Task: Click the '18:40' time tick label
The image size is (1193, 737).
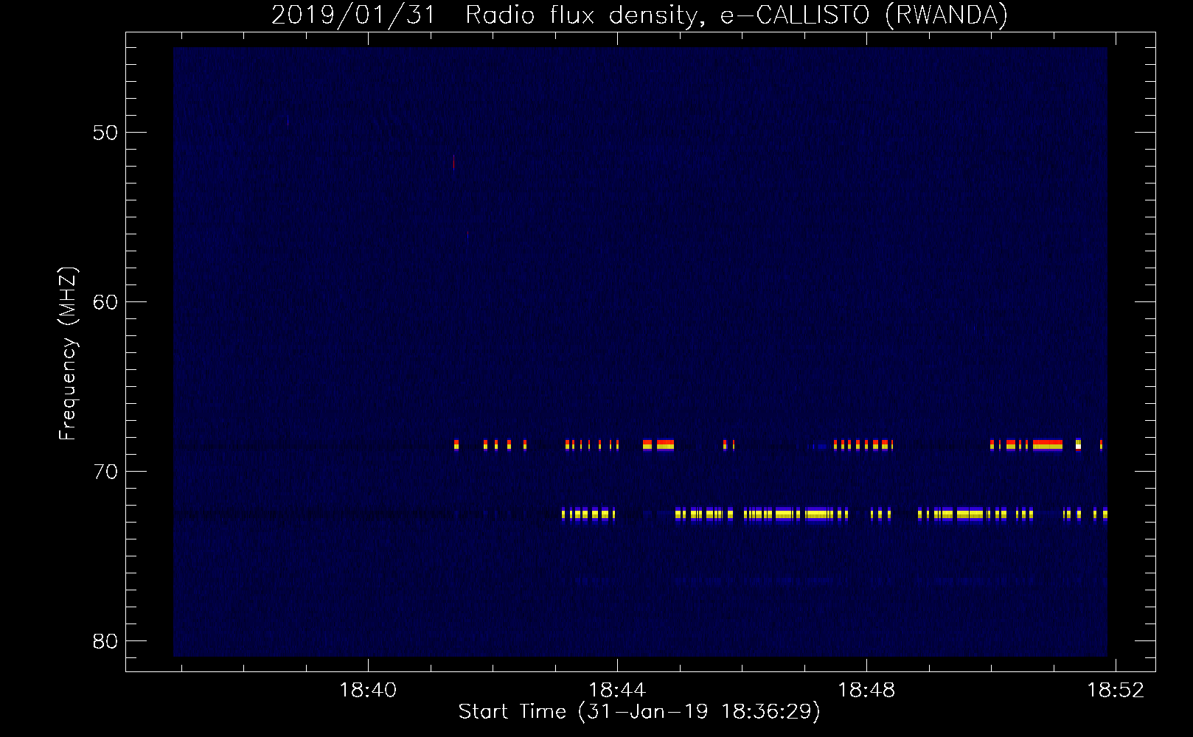Action: pos(367,690)
